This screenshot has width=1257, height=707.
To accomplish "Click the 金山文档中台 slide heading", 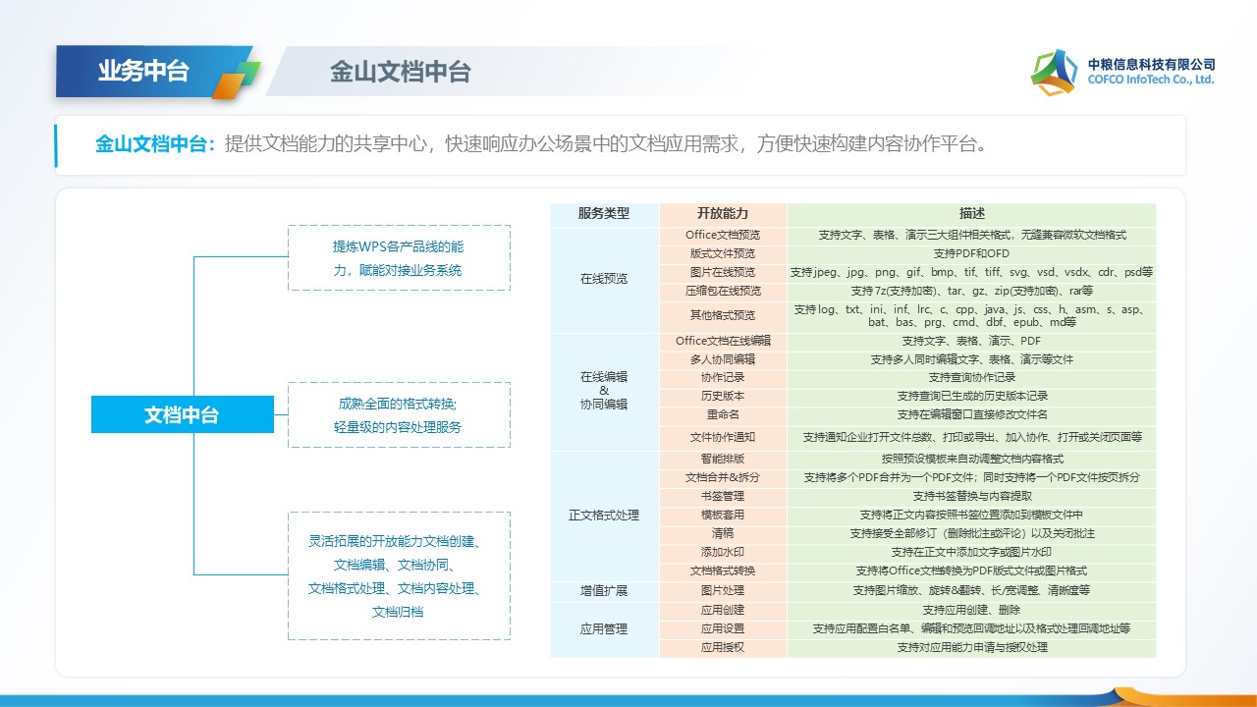I will 400,72.
